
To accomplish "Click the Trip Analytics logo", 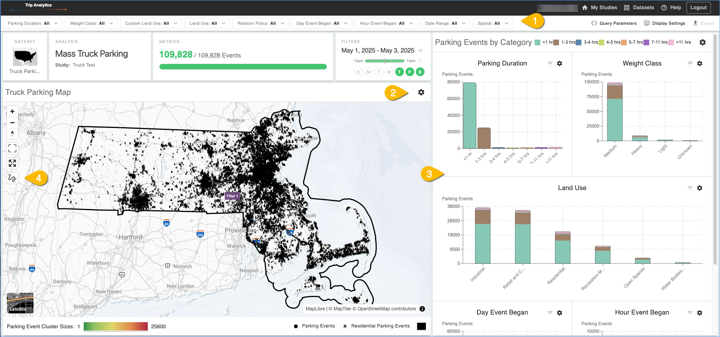I will coord(38,7).
